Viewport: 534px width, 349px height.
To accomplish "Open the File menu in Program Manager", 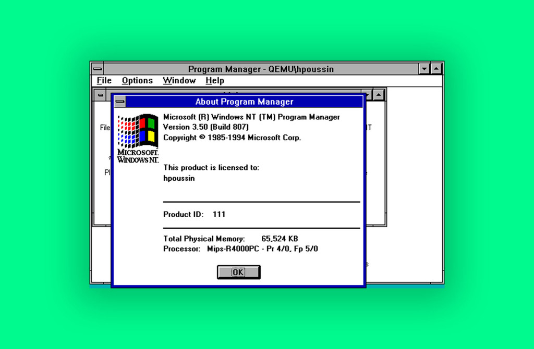I will [104, 81].
